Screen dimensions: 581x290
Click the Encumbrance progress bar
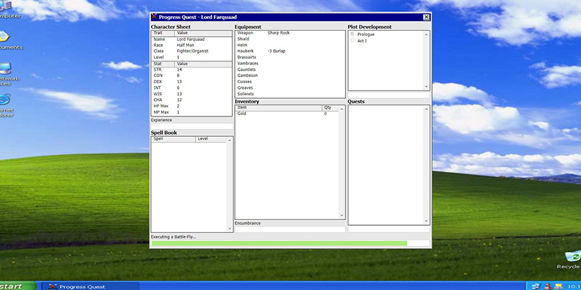coord(290,229)
